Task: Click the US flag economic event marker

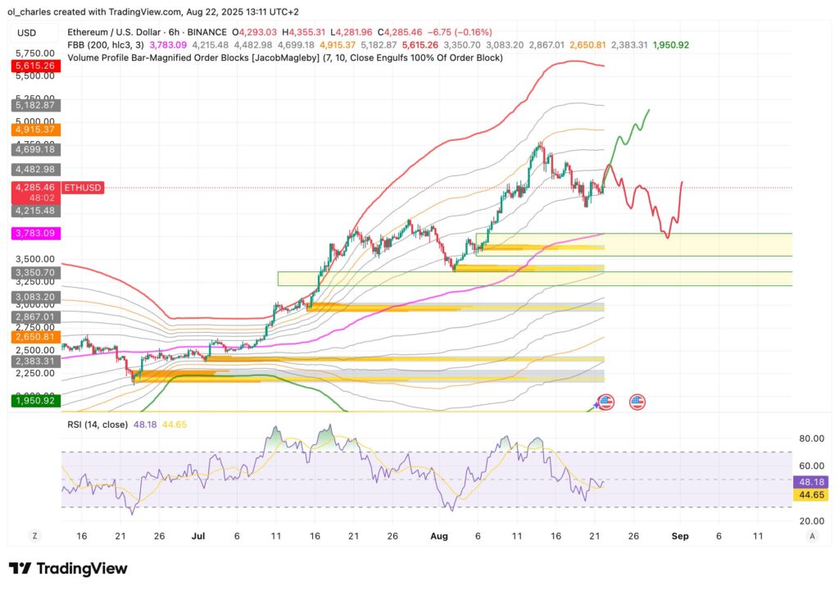Action: tap(605, 402)
